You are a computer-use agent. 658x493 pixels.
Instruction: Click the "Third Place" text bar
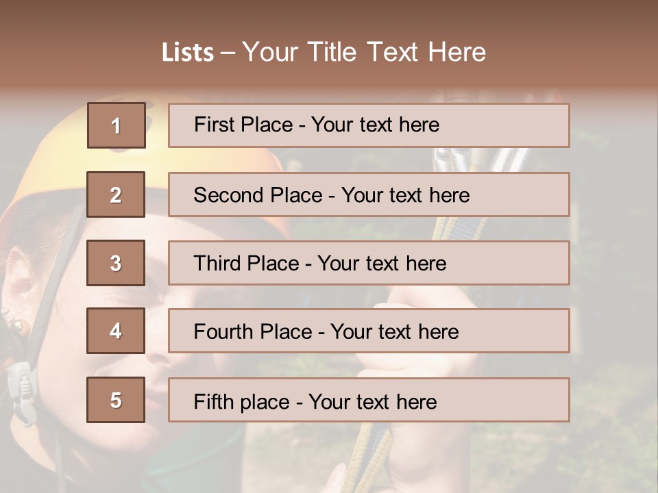point(369,263)
